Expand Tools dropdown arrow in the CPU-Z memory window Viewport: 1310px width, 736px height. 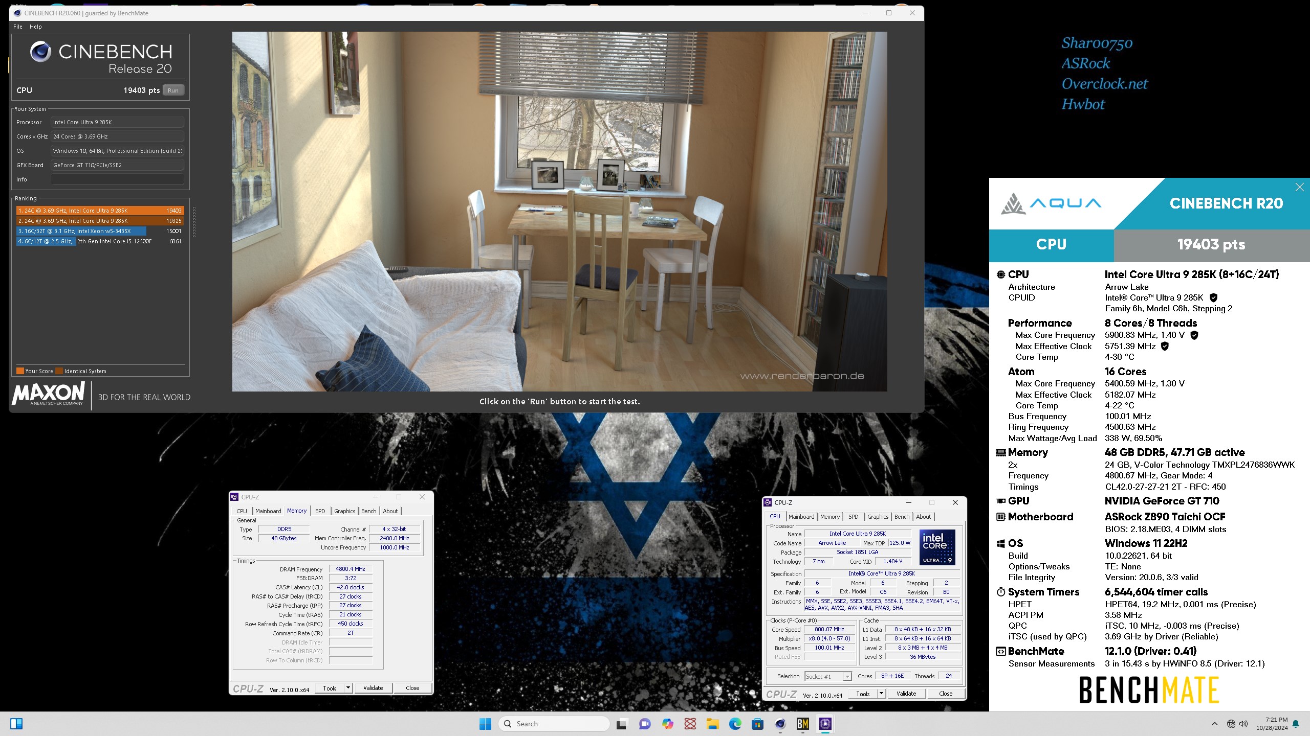tap(348, 688)
